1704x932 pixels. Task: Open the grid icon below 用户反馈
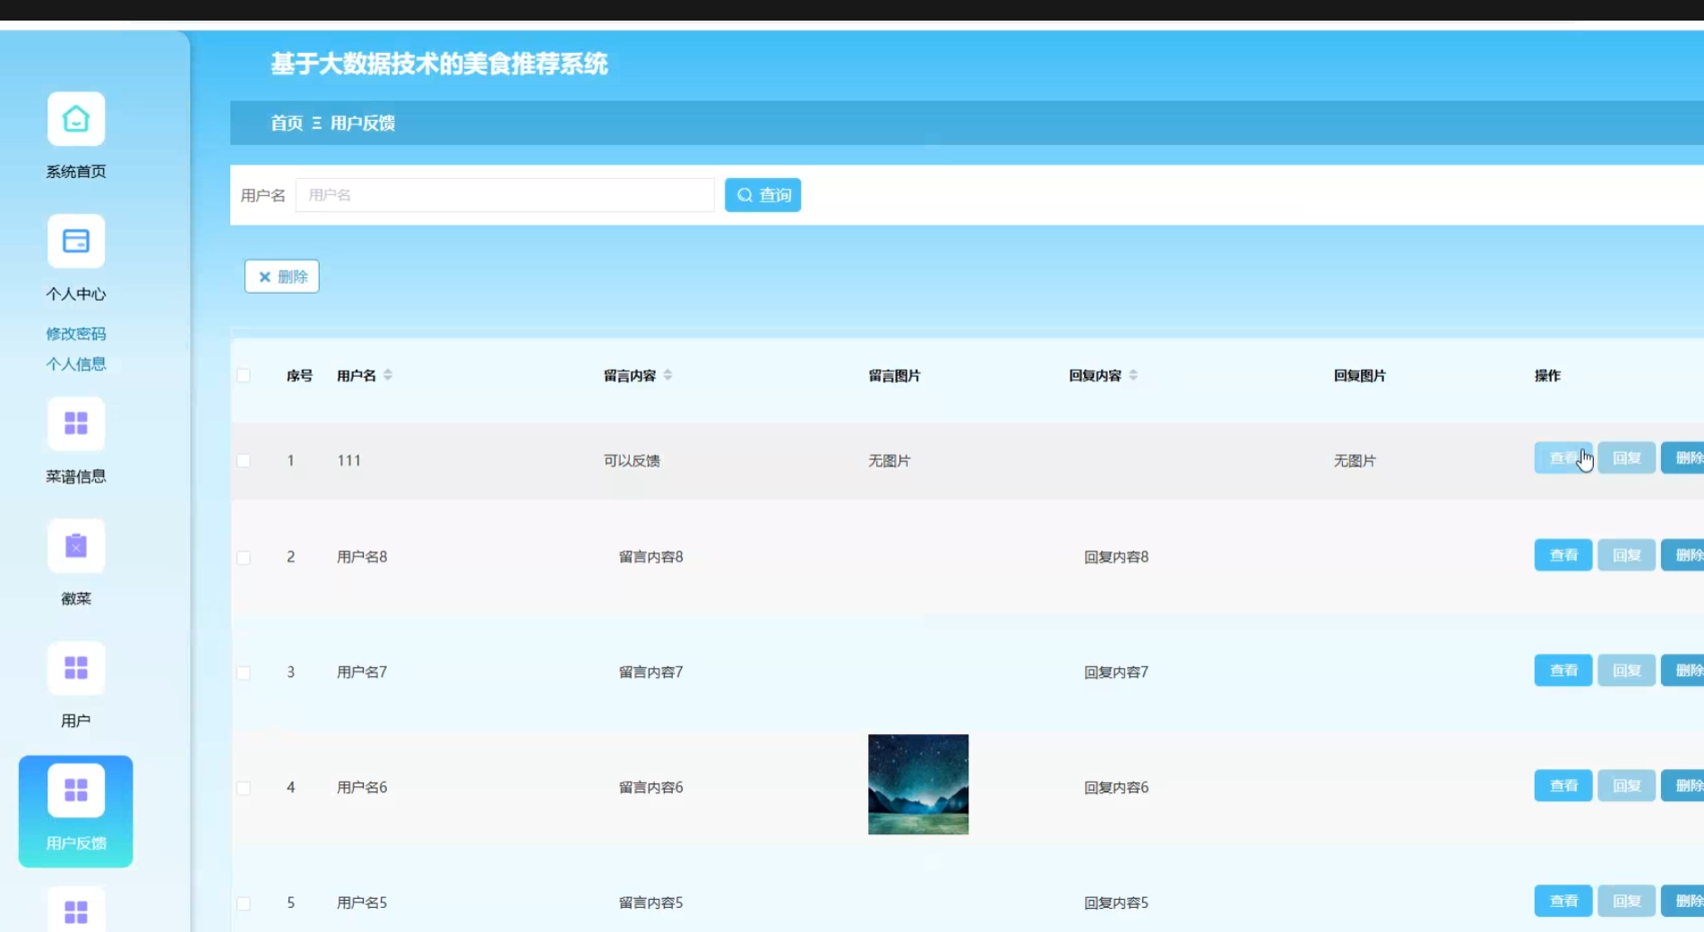coord(76,911)
